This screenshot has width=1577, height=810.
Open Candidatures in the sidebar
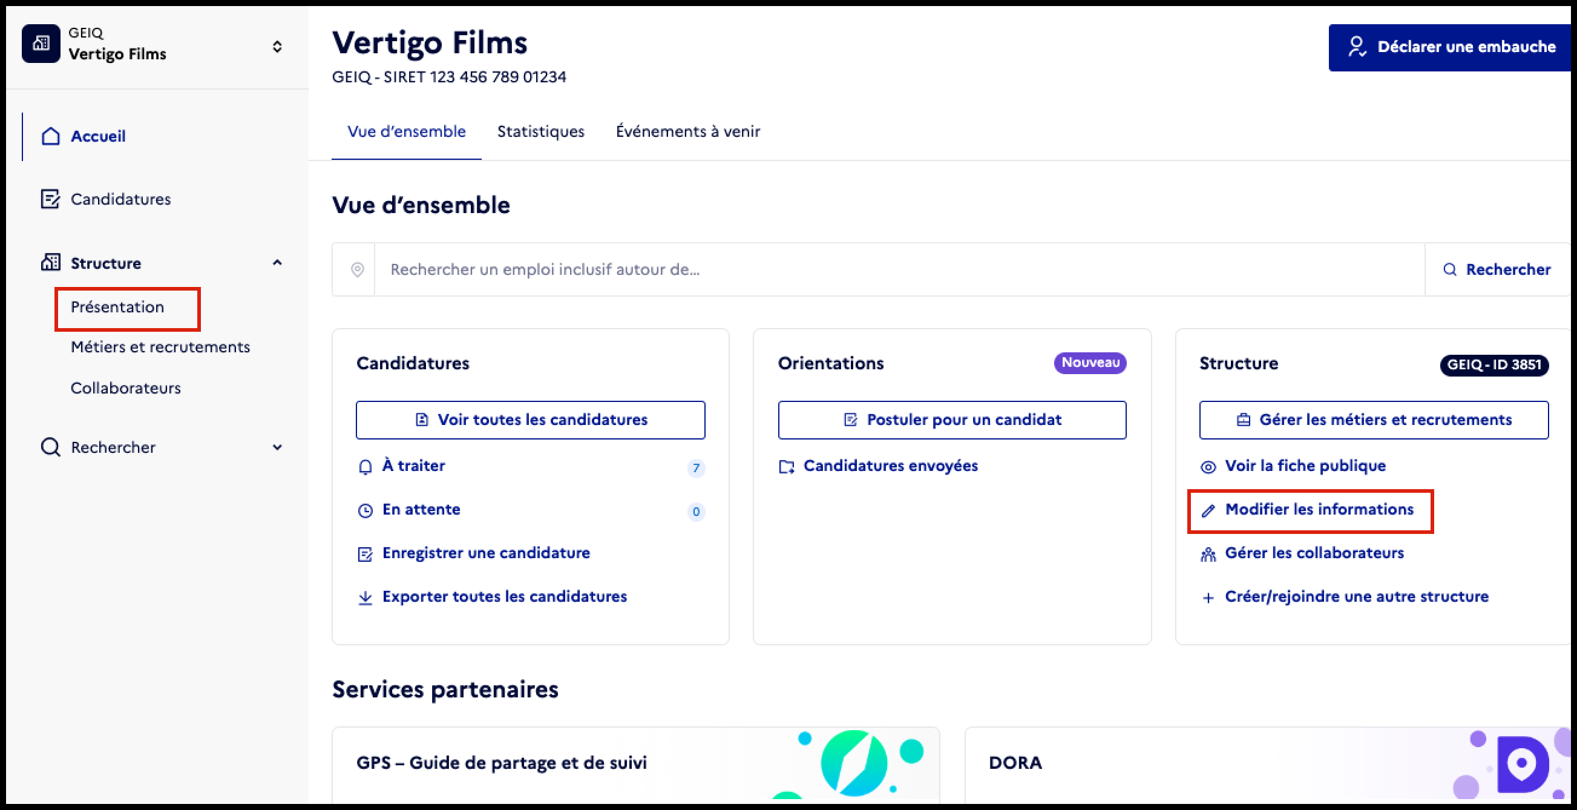(x=120, y=199)
